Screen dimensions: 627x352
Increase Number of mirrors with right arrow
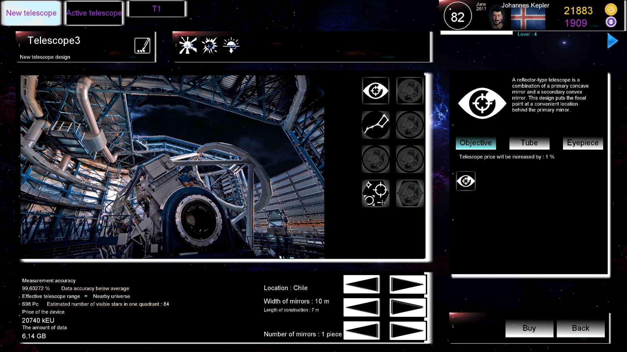pyautogui.click(x=407, y=331)
